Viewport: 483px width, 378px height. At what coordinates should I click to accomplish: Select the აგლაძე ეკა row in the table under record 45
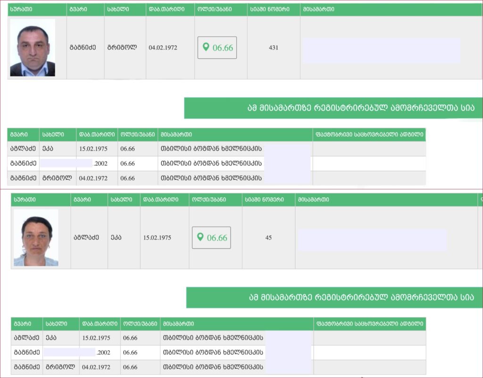(218, 338)
